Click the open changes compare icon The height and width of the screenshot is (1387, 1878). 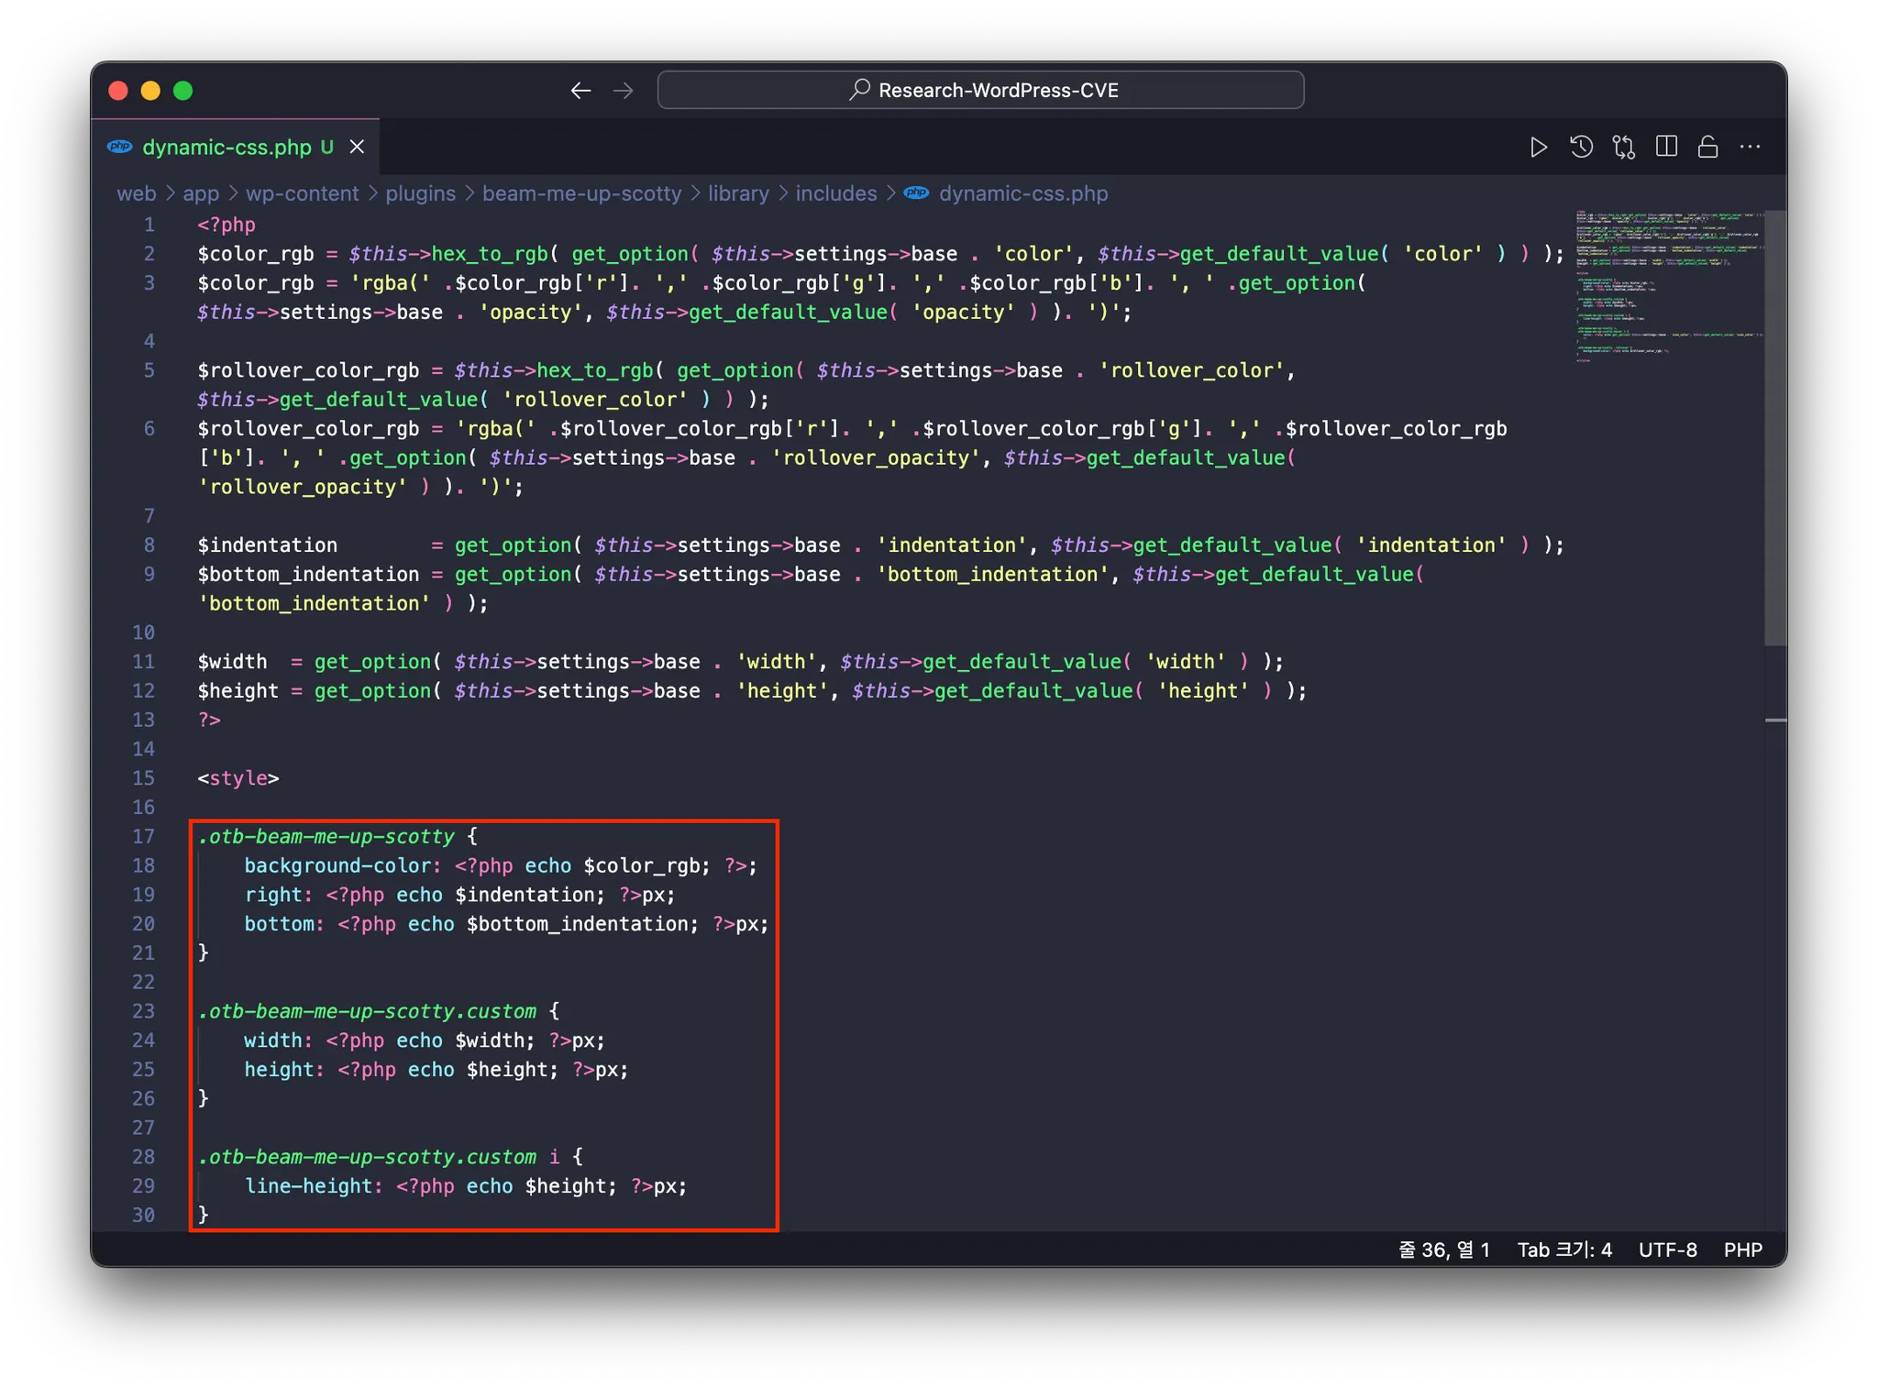pyautogui.click(x=1624, y=147)
